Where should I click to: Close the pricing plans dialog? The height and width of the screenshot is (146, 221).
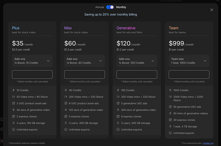pyautogui.click(x=212, y=10)
